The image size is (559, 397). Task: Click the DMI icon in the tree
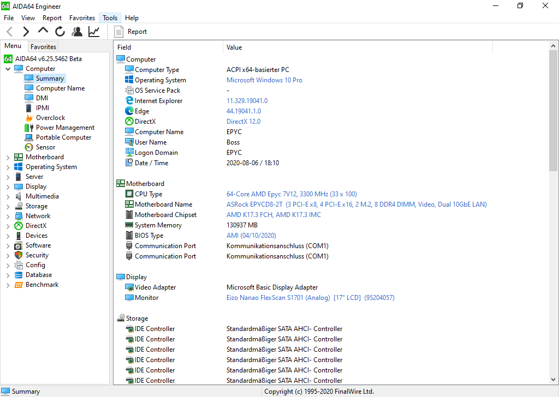29,98
